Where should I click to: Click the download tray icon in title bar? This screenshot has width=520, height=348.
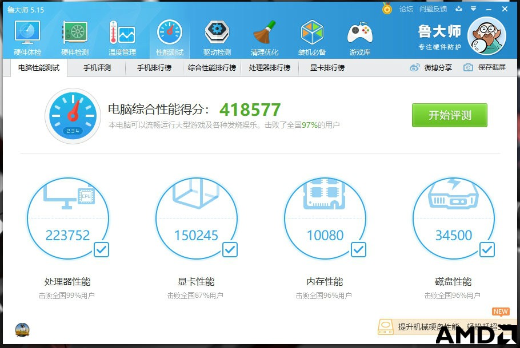click(459, 9)
